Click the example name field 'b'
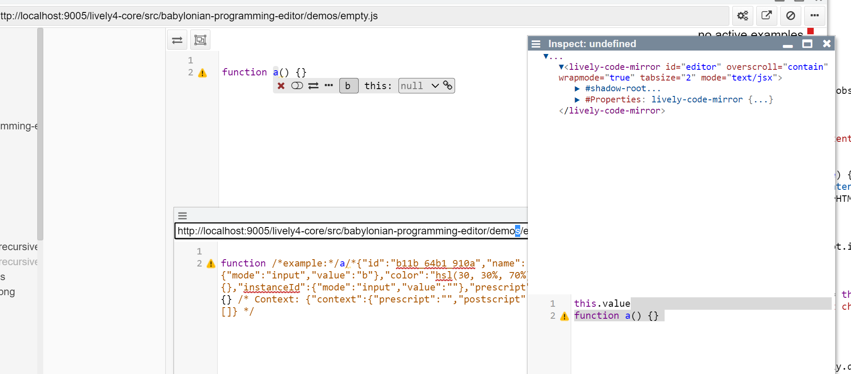This screenshot has height=374, width=851. coord(348,86)
